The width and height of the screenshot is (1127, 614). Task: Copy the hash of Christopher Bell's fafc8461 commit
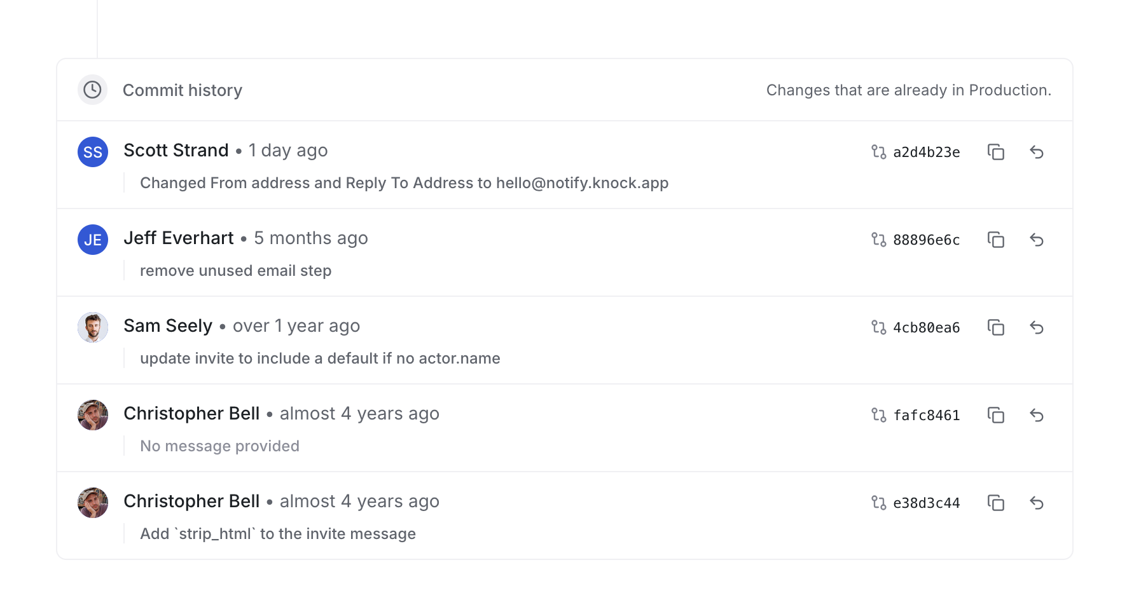(996, 415)
